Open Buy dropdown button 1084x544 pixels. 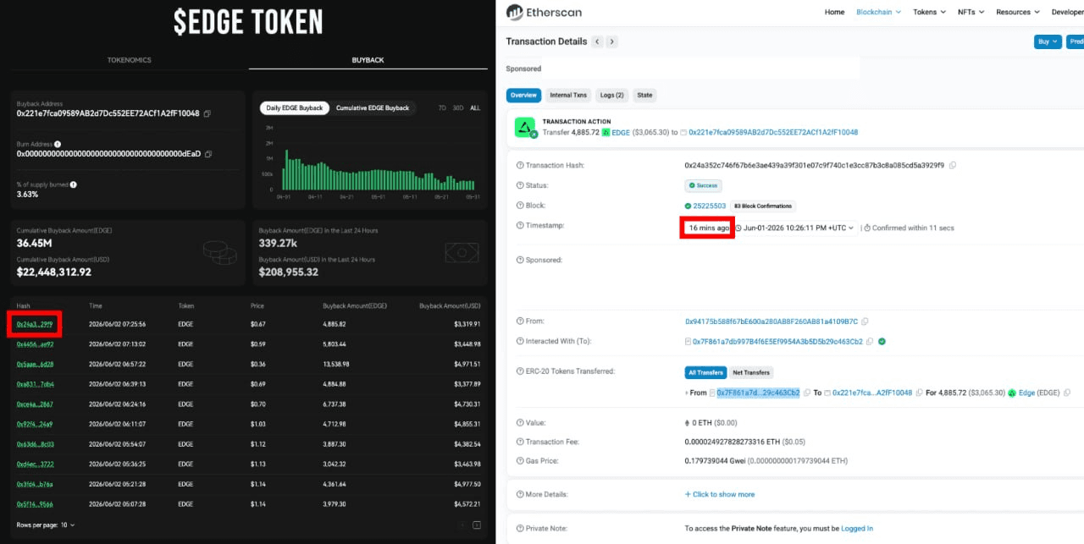coord(1048,41)
